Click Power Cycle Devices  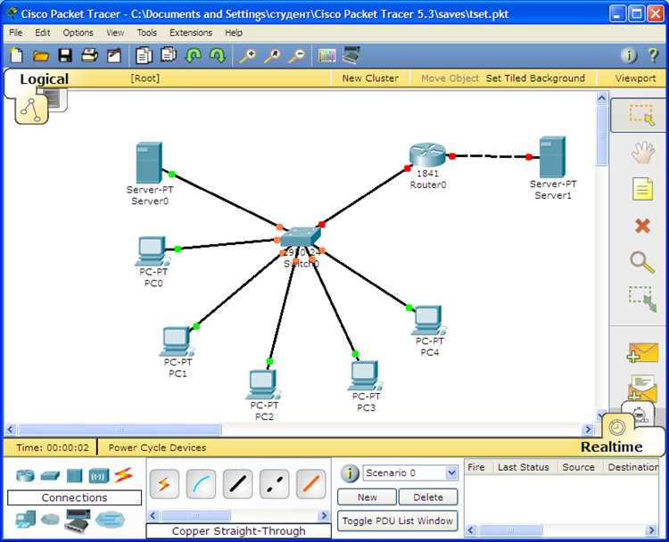(x=157, y=448)
